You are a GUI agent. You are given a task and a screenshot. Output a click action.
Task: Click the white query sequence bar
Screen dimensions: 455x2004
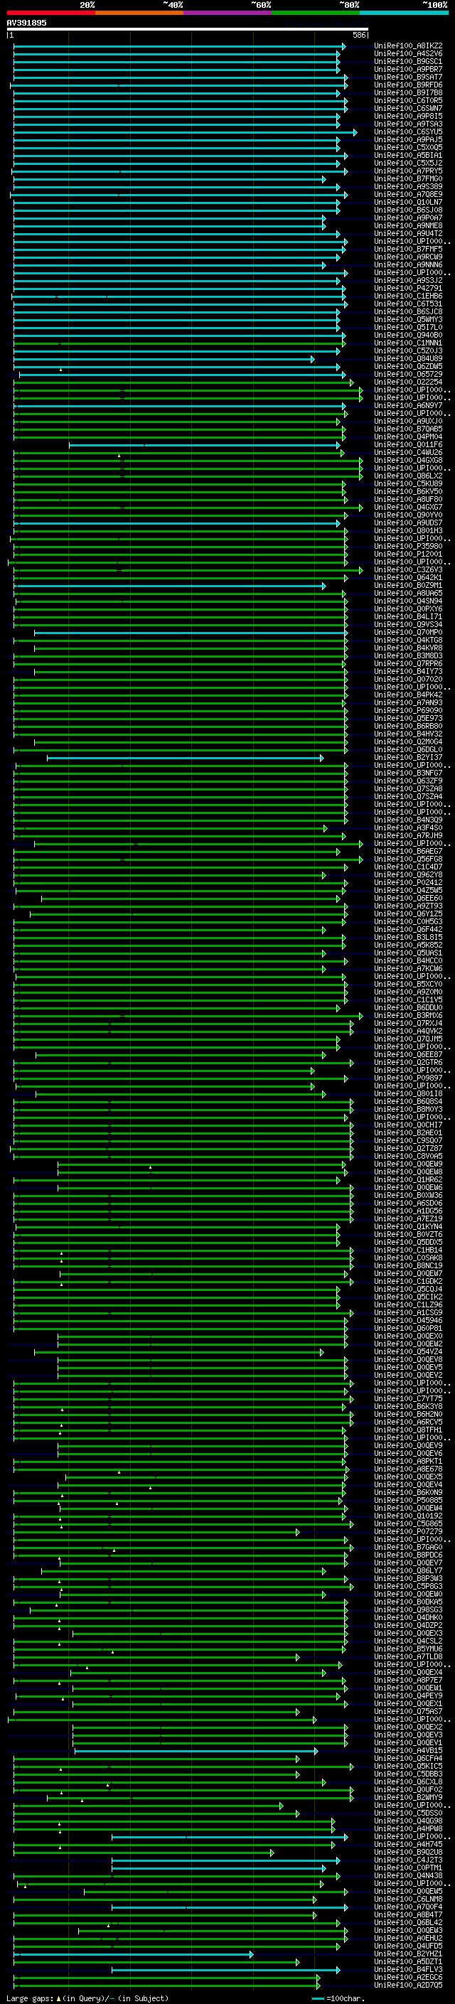click(188, 30)
